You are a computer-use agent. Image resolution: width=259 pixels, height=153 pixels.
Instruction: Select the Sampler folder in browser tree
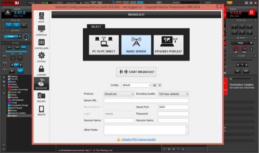tap(13, 87)
